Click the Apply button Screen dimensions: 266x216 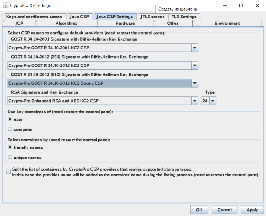tap(252, 210)
